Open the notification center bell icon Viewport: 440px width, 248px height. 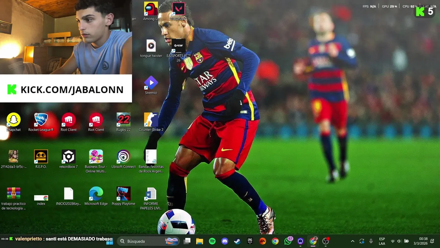point(432,241)
